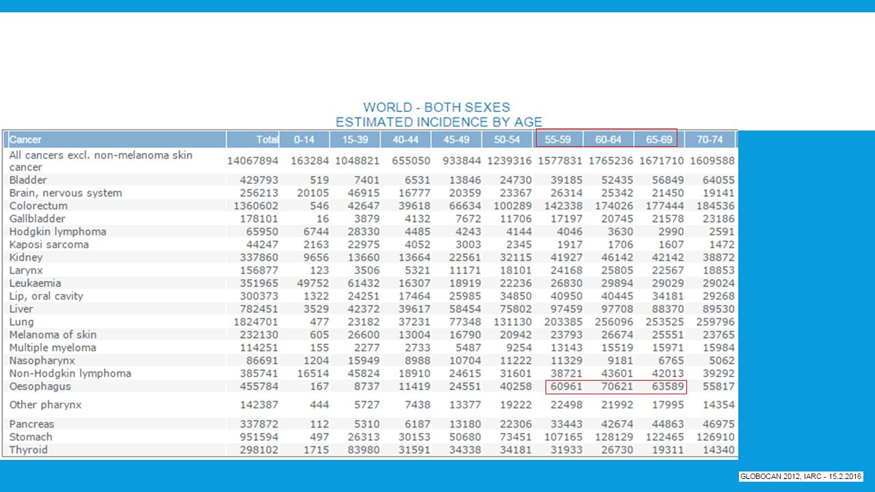This screenshot has height=492, width=875.
Task: Click the Total column header
Action: [254, 139]
